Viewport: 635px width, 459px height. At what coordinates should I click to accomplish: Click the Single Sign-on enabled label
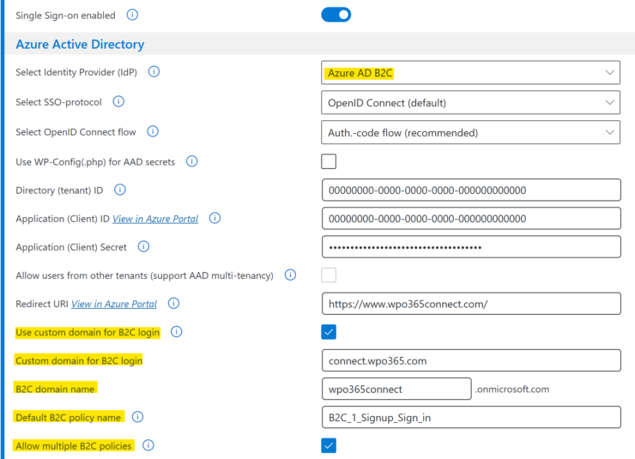(x=65, y=15)
